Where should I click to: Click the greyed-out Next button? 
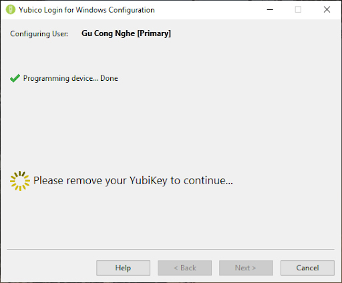tap(246, 268)
